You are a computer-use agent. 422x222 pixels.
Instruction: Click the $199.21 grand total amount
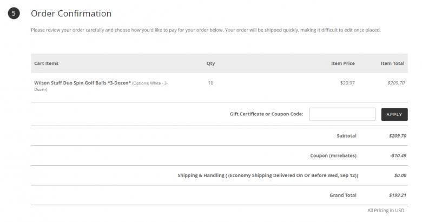point(398,195)
